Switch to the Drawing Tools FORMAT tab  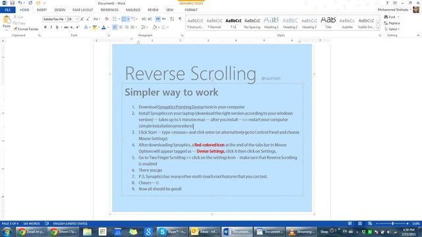coord(191,10)
